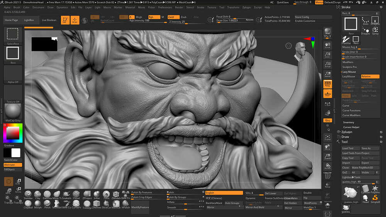Screen dimensions: 386x217
Task: Click the Del Lower button
Action: [273, 193]
